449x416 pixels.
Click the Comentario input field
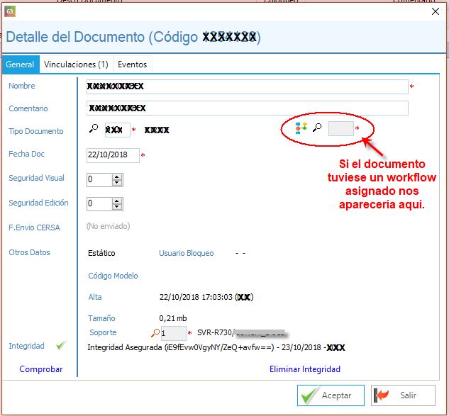click(247, 108)
